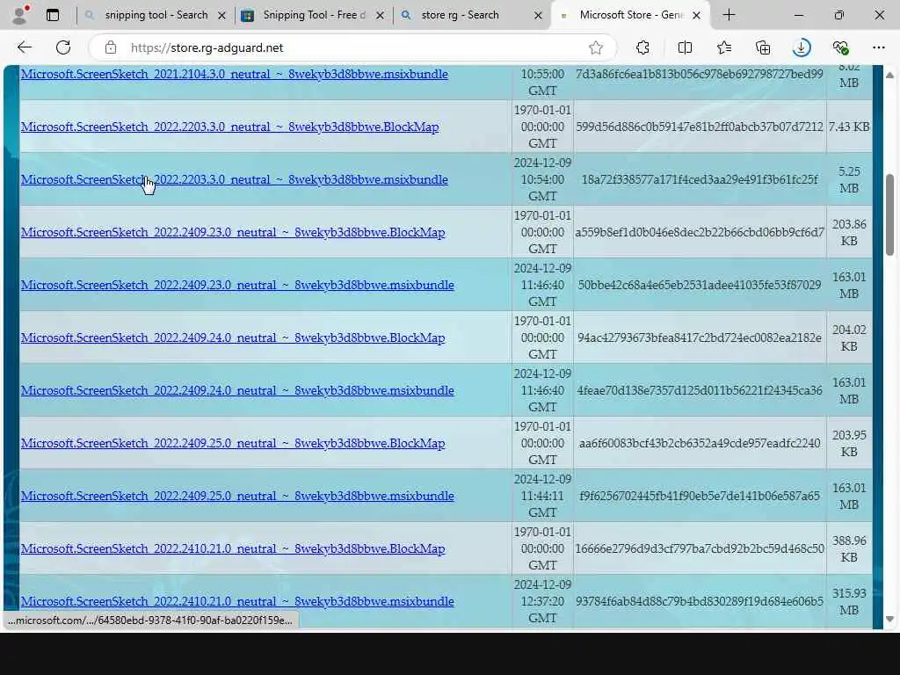Screen dimensions: 900x675
Task: Select hash 18a72f338577a171f4ced3aa29e491f3b61fc25f
Action: click(x=700, y=179)
